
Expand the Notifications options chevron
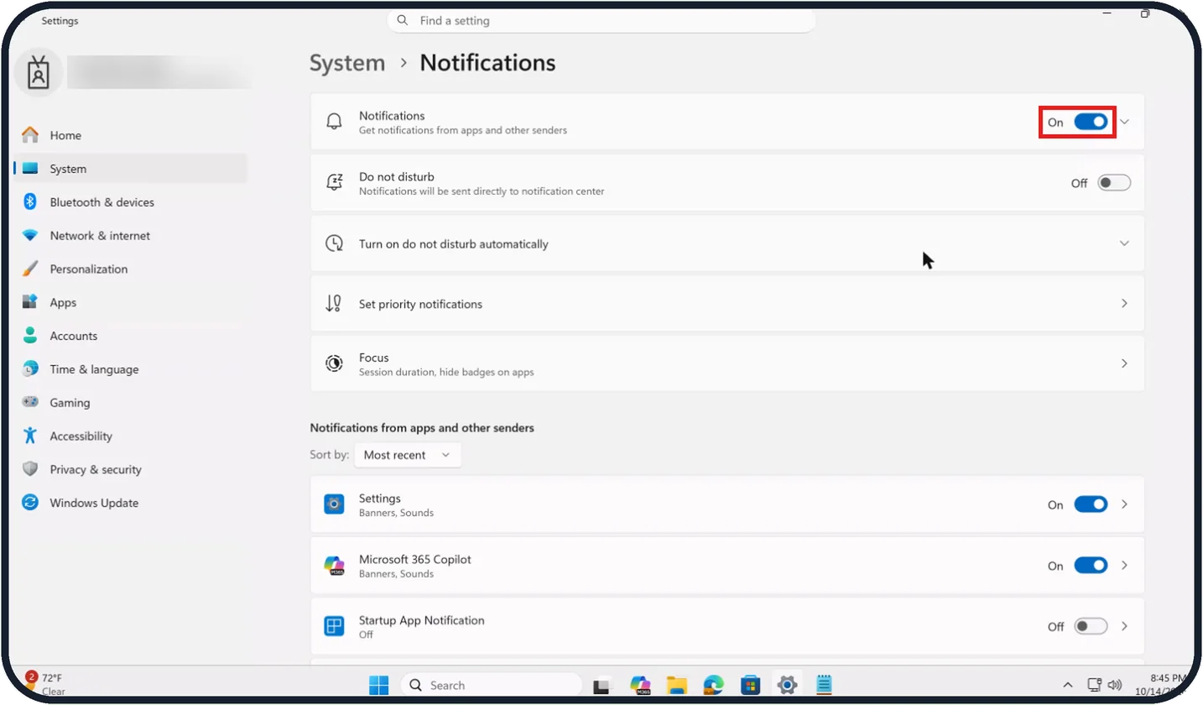[x=1125, y=122]
